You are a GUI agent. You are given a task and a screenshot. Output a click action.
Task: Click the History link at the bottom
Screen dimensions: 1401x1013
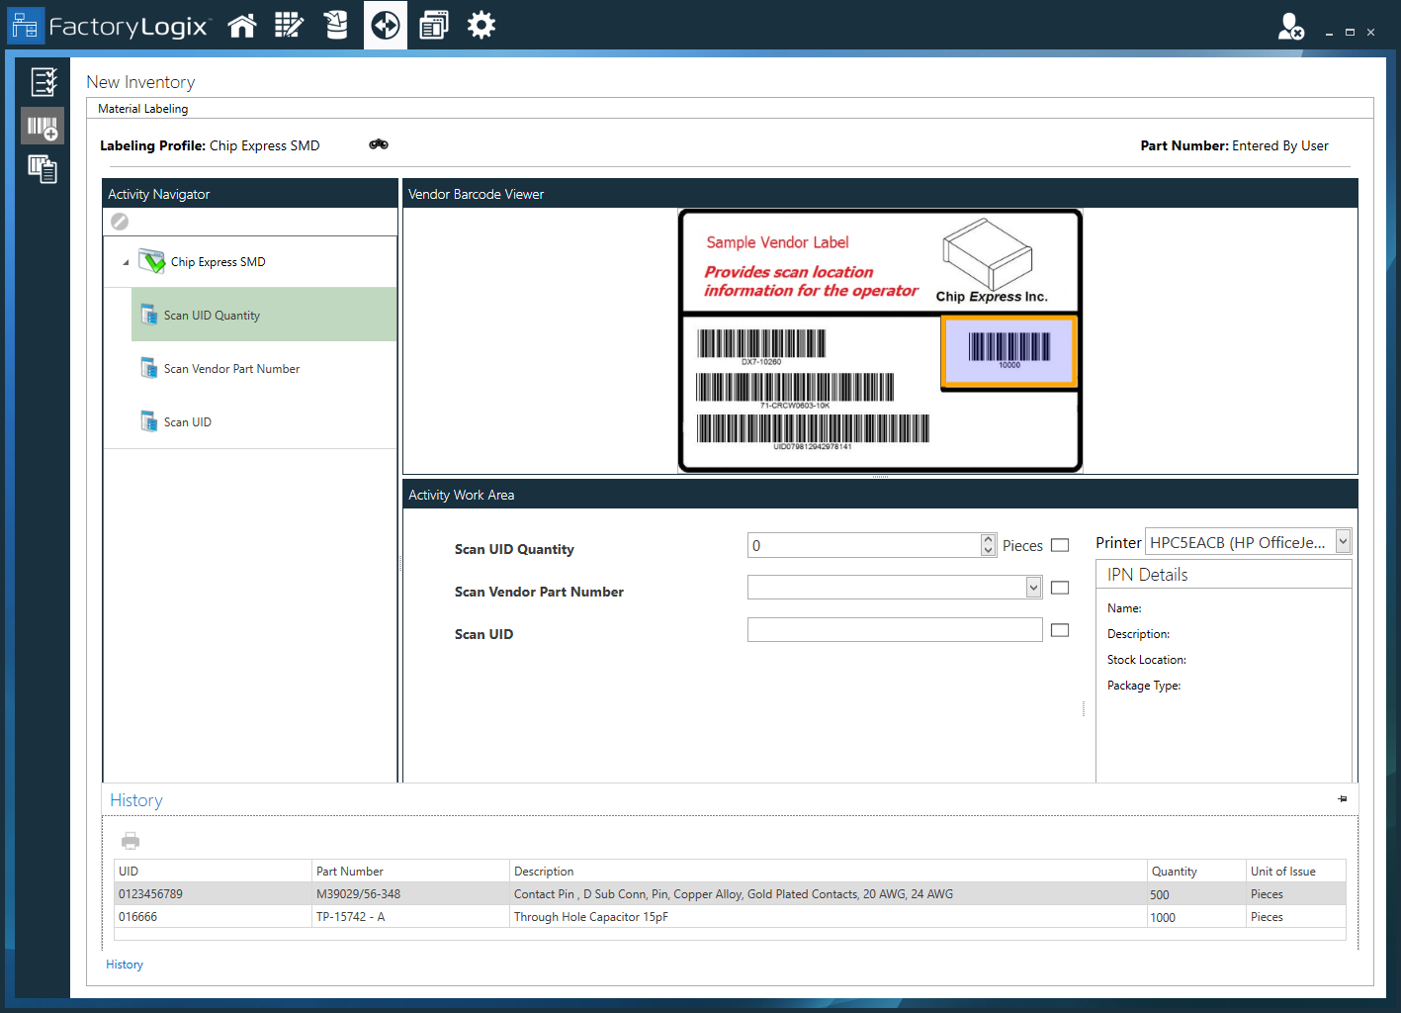point(125,964)
